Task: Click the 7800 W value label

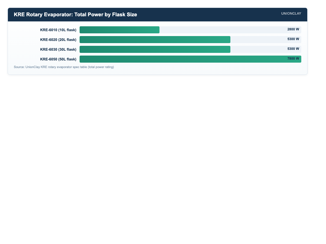Action: click(293, 59)
